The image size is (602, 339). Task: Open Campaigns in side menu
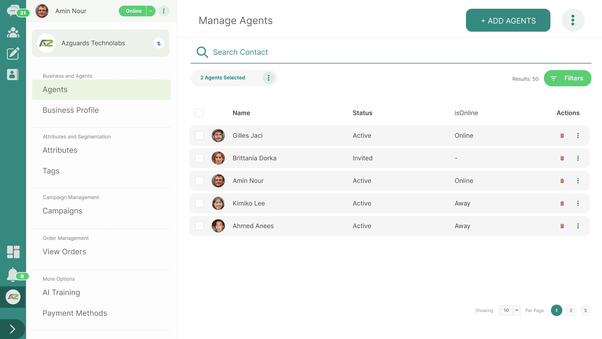[62, 211]
